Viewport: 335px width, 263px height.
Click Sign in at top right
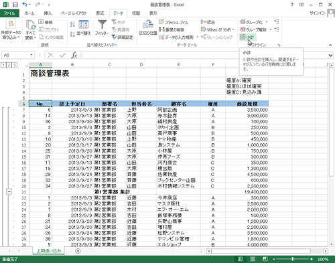[x=317, y=13]
